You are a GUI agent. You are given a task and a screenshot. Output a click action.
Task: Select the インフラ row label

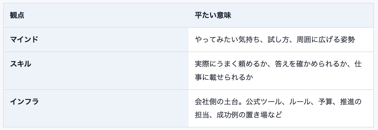24,102
